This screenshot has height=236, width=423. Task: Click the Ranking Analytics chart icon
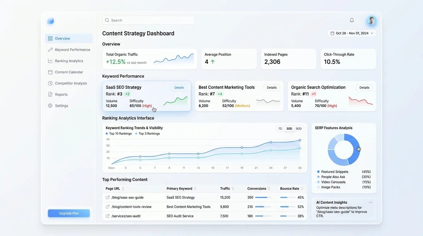tap(50, 61)
